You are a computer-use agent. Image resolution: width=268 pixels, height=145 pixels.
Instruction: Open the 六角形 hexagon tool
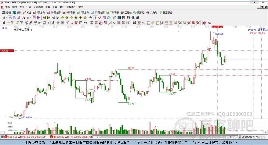[x=152, y=13]
